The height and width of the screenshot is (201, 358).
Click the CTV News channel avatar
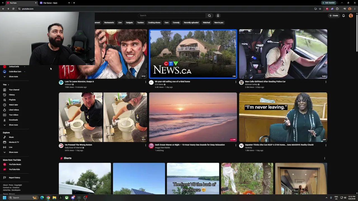click(151, 82)
